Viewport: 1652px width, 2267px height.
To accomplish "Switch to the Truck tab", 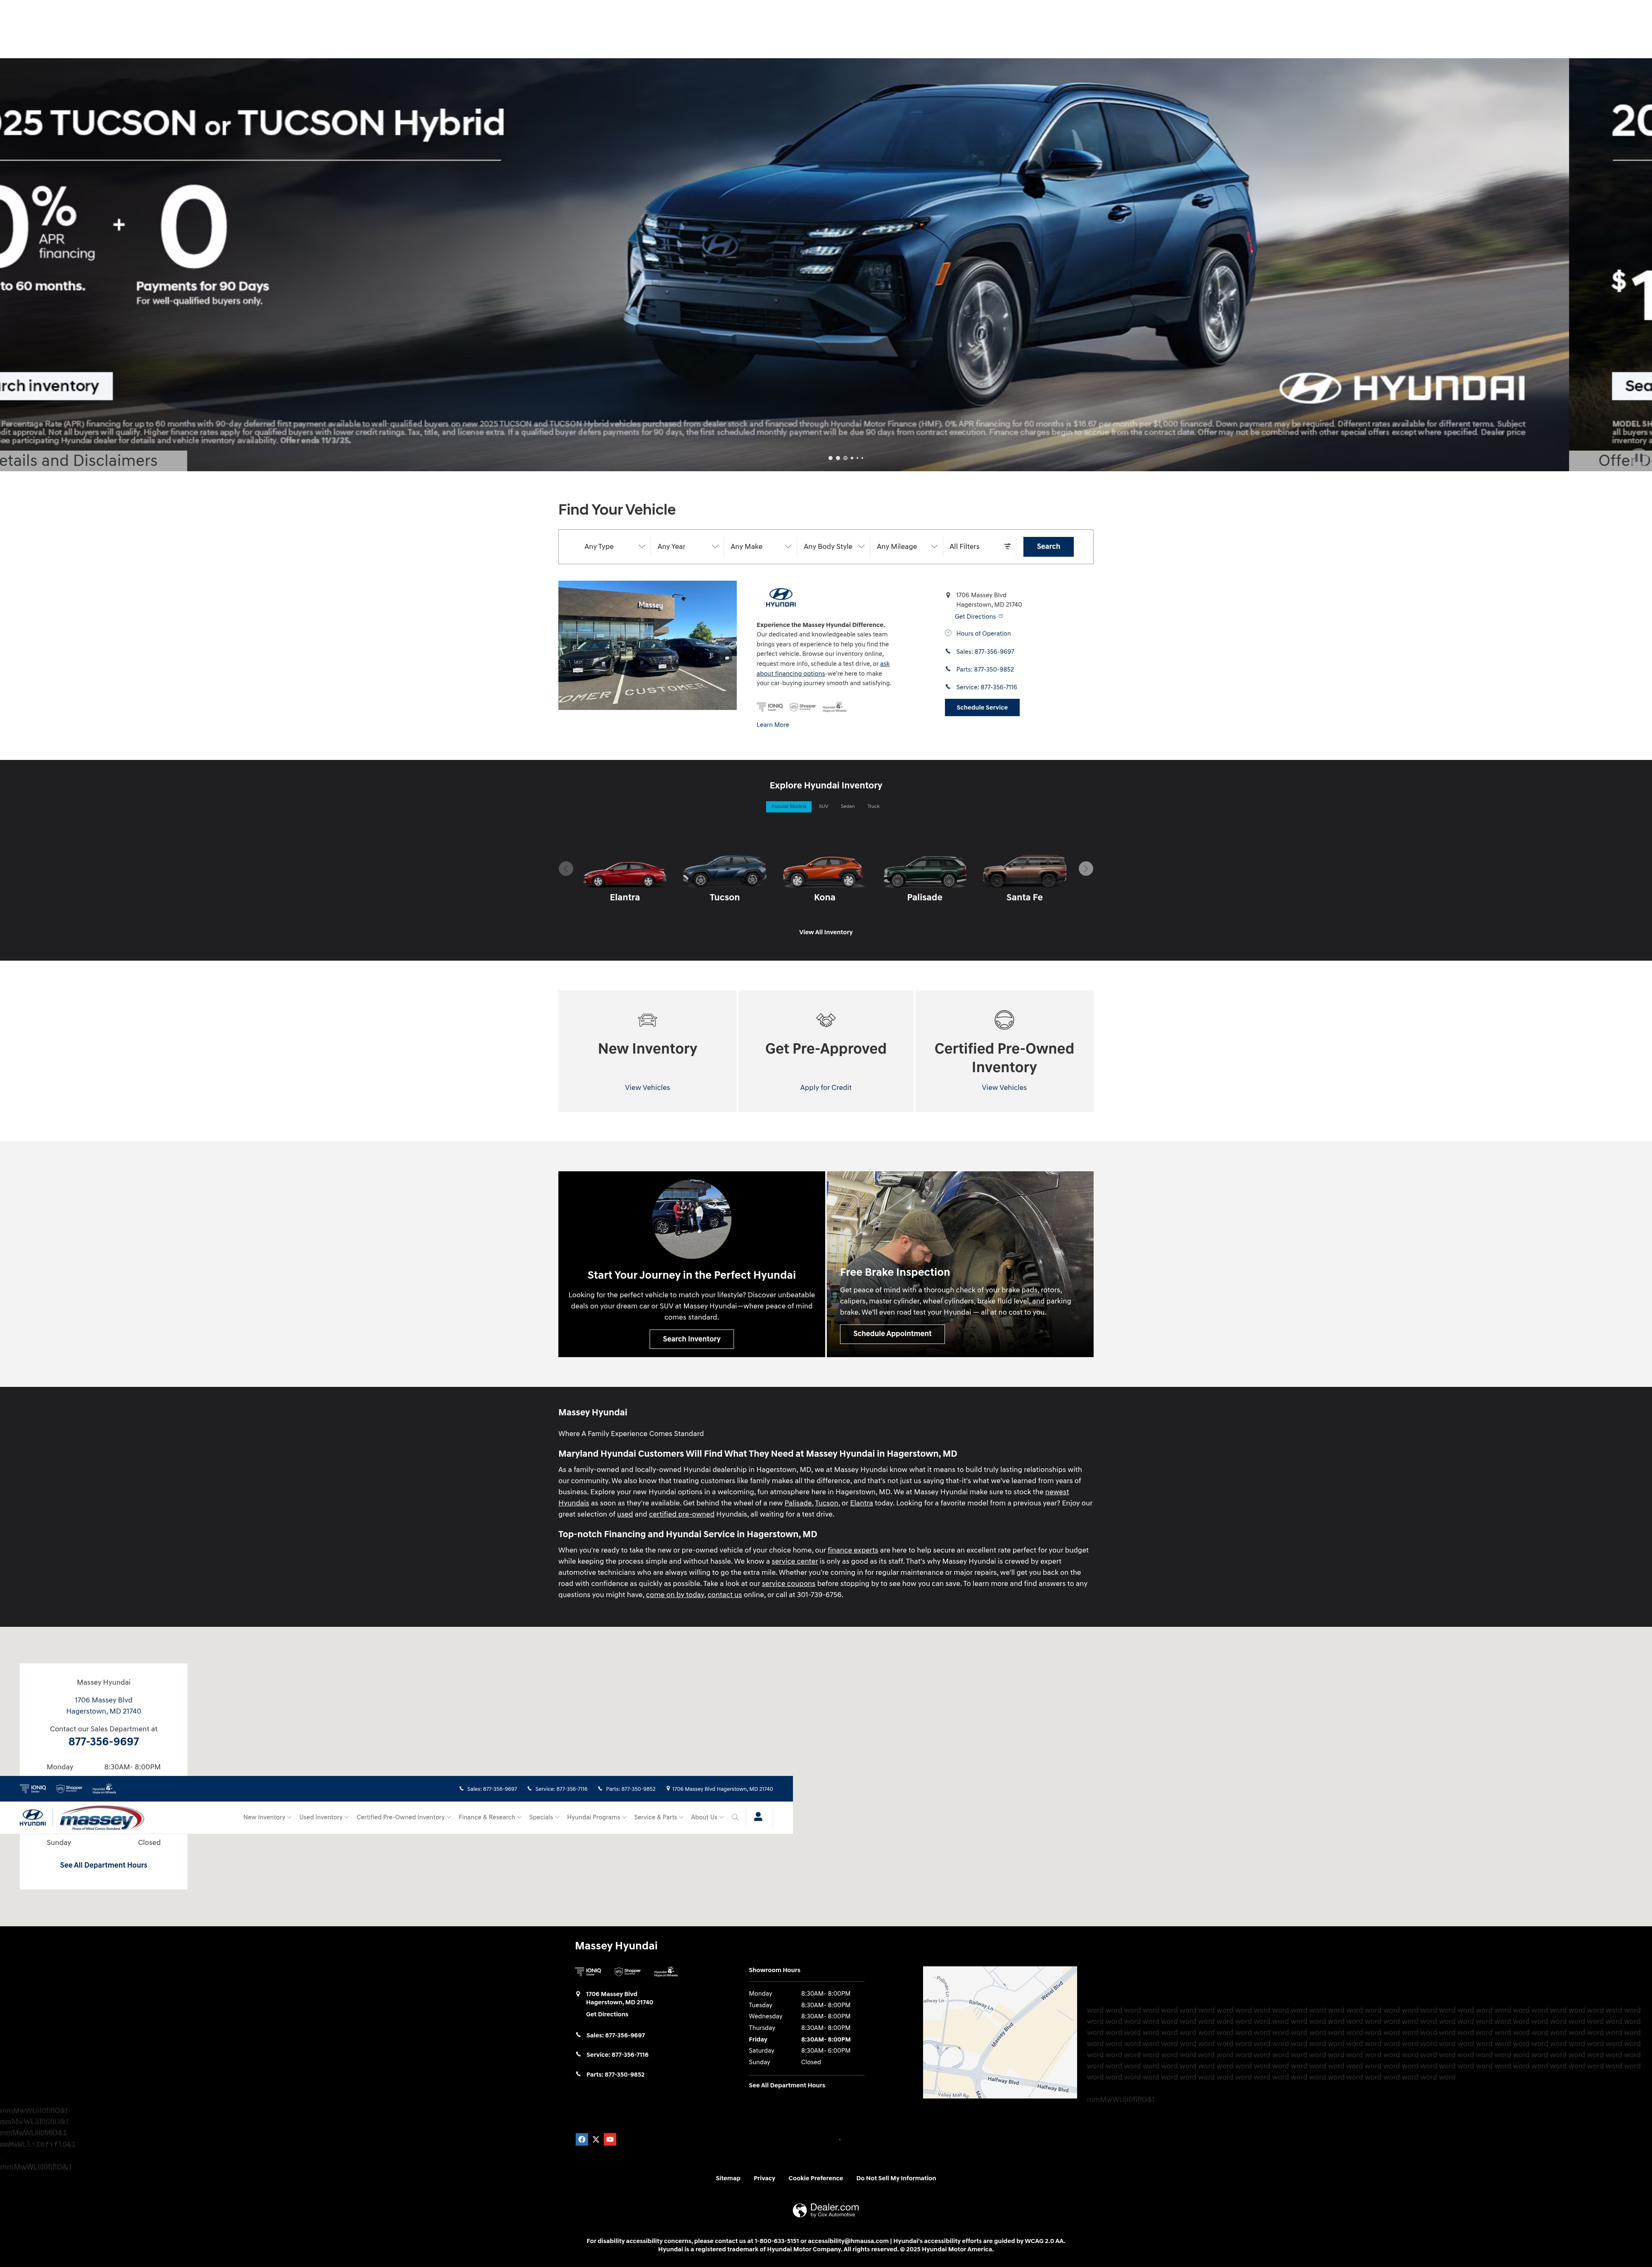I will coord(873,806).
